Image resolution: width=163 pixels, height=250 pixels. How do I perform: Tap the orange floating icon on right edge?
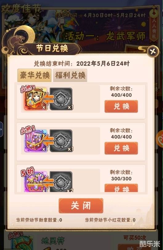click(x=160, y=139)
